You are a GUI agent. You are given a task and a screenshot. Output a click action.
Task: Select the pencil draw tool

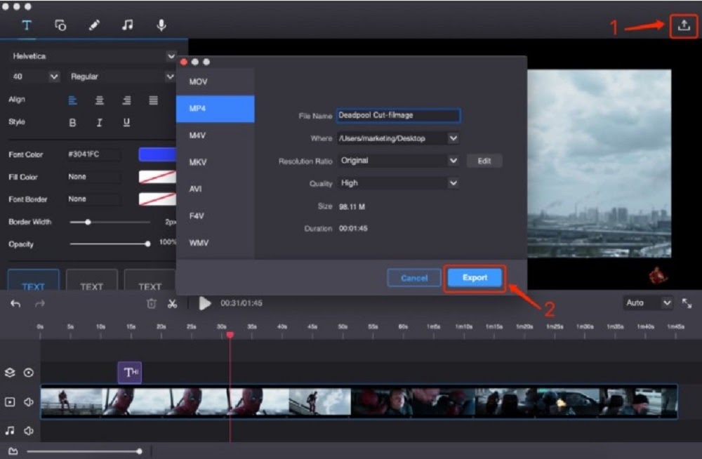point(94,25)
